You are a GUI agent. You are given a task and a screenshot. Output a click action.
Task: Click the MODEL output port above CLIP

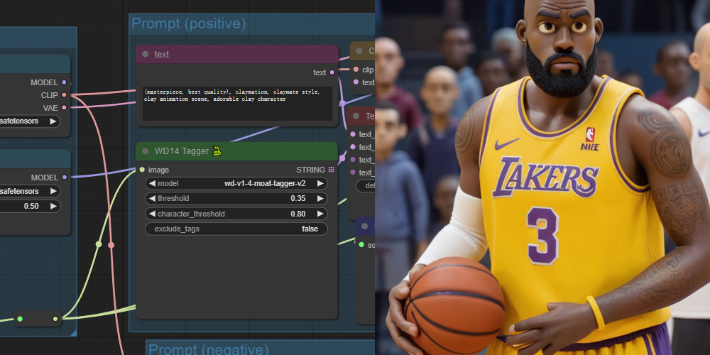tap(64, 82)
